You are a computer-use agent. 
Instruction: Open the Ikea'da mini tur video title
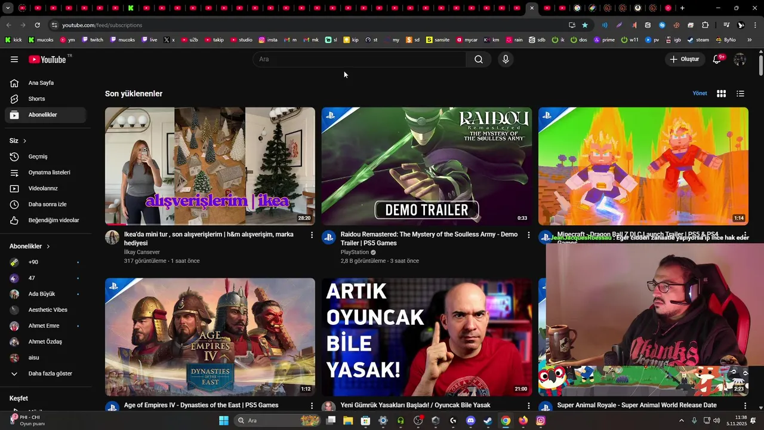pyautogui.click(x=208, y=239)
